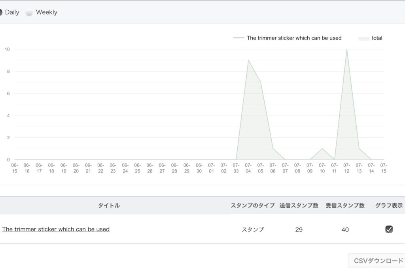Click the スタンプのタイプ column header

pyautogui.click(x=252, y=205)
